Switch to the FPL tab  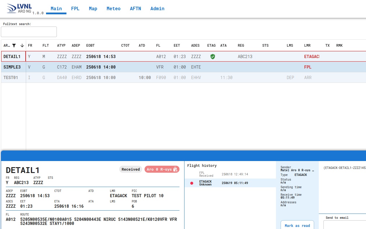click(75, 8)
